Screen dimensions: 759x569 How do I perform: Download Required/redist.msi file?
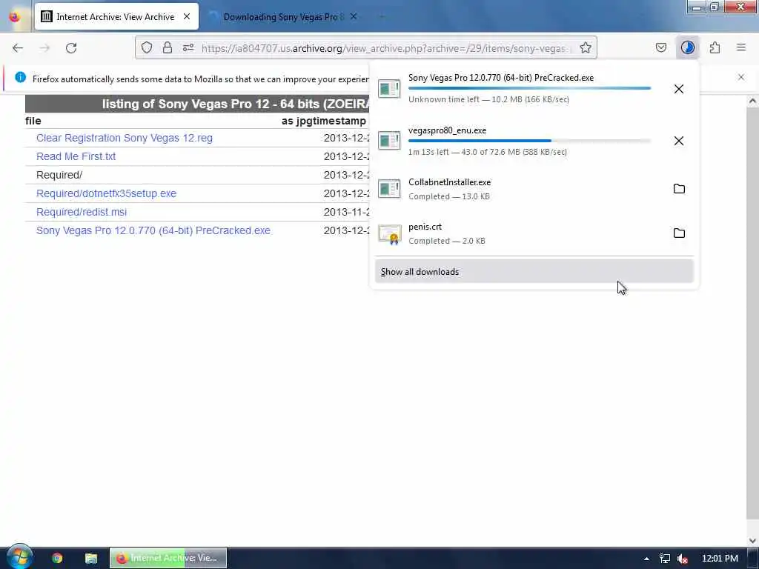(82, 212)
